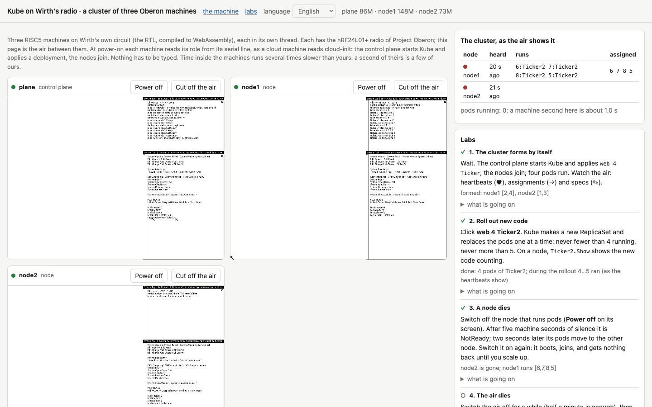The image size is (652, 407).
Task: Click the red status dot in node1 row
Action: pos(465,67)
